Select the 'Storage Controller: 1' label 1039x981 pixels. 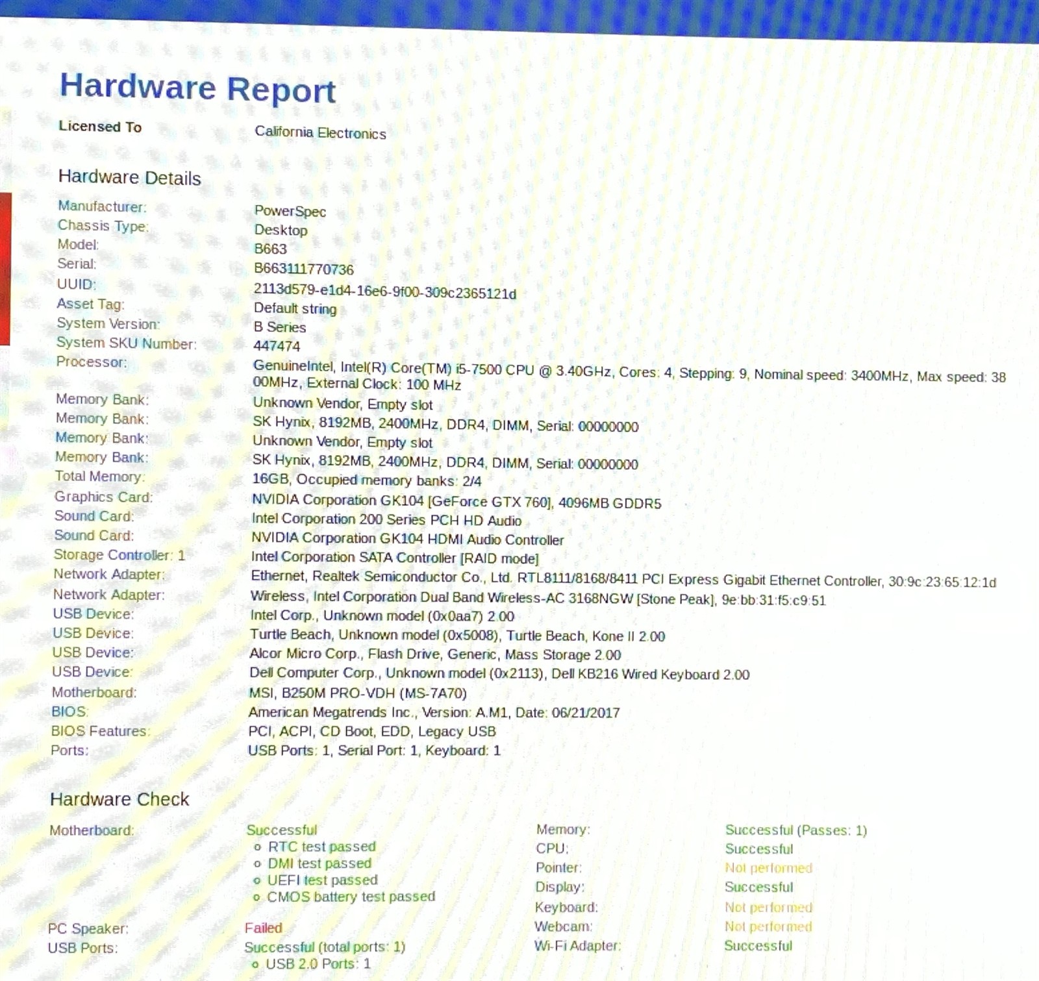pyautogui.click(x=119, y=555)
